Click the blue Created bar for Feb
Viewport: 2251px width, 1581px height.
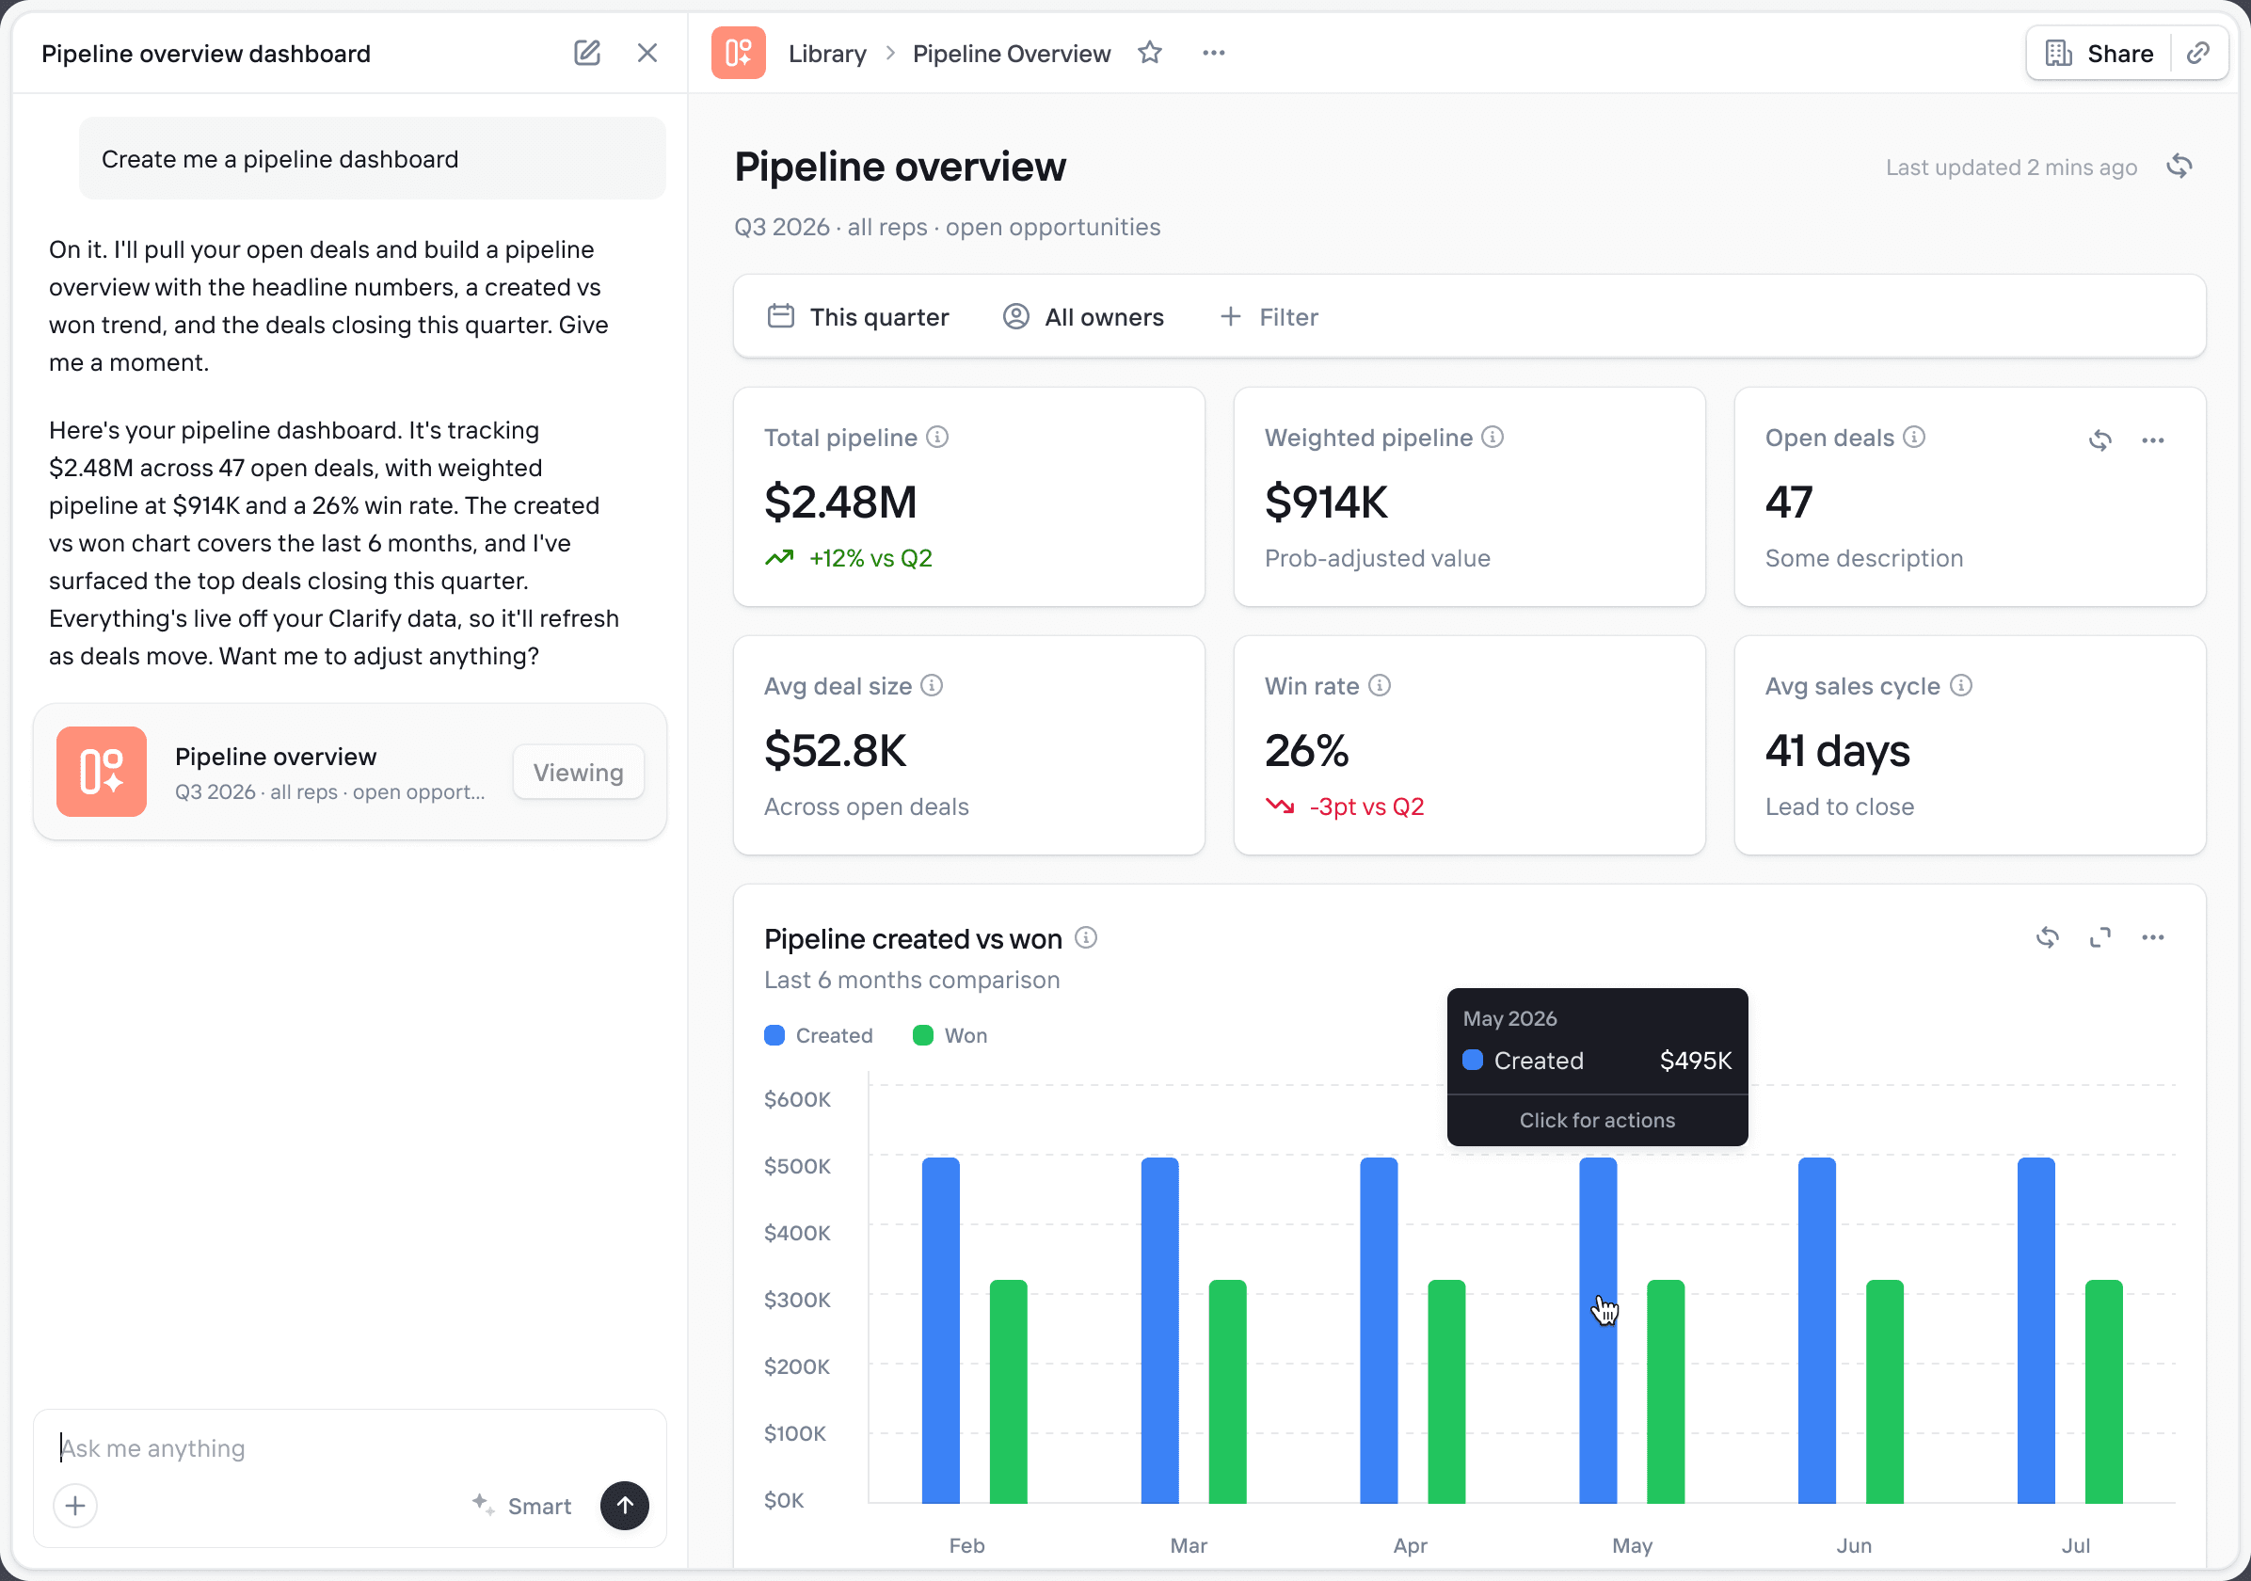[940, 1330]
